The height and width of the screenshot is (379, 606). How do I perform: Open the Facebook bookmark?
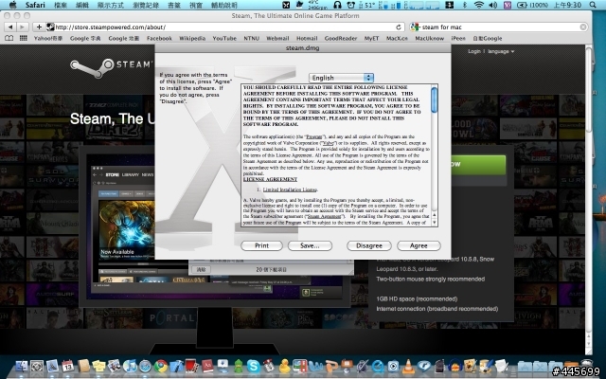(159, 38)
